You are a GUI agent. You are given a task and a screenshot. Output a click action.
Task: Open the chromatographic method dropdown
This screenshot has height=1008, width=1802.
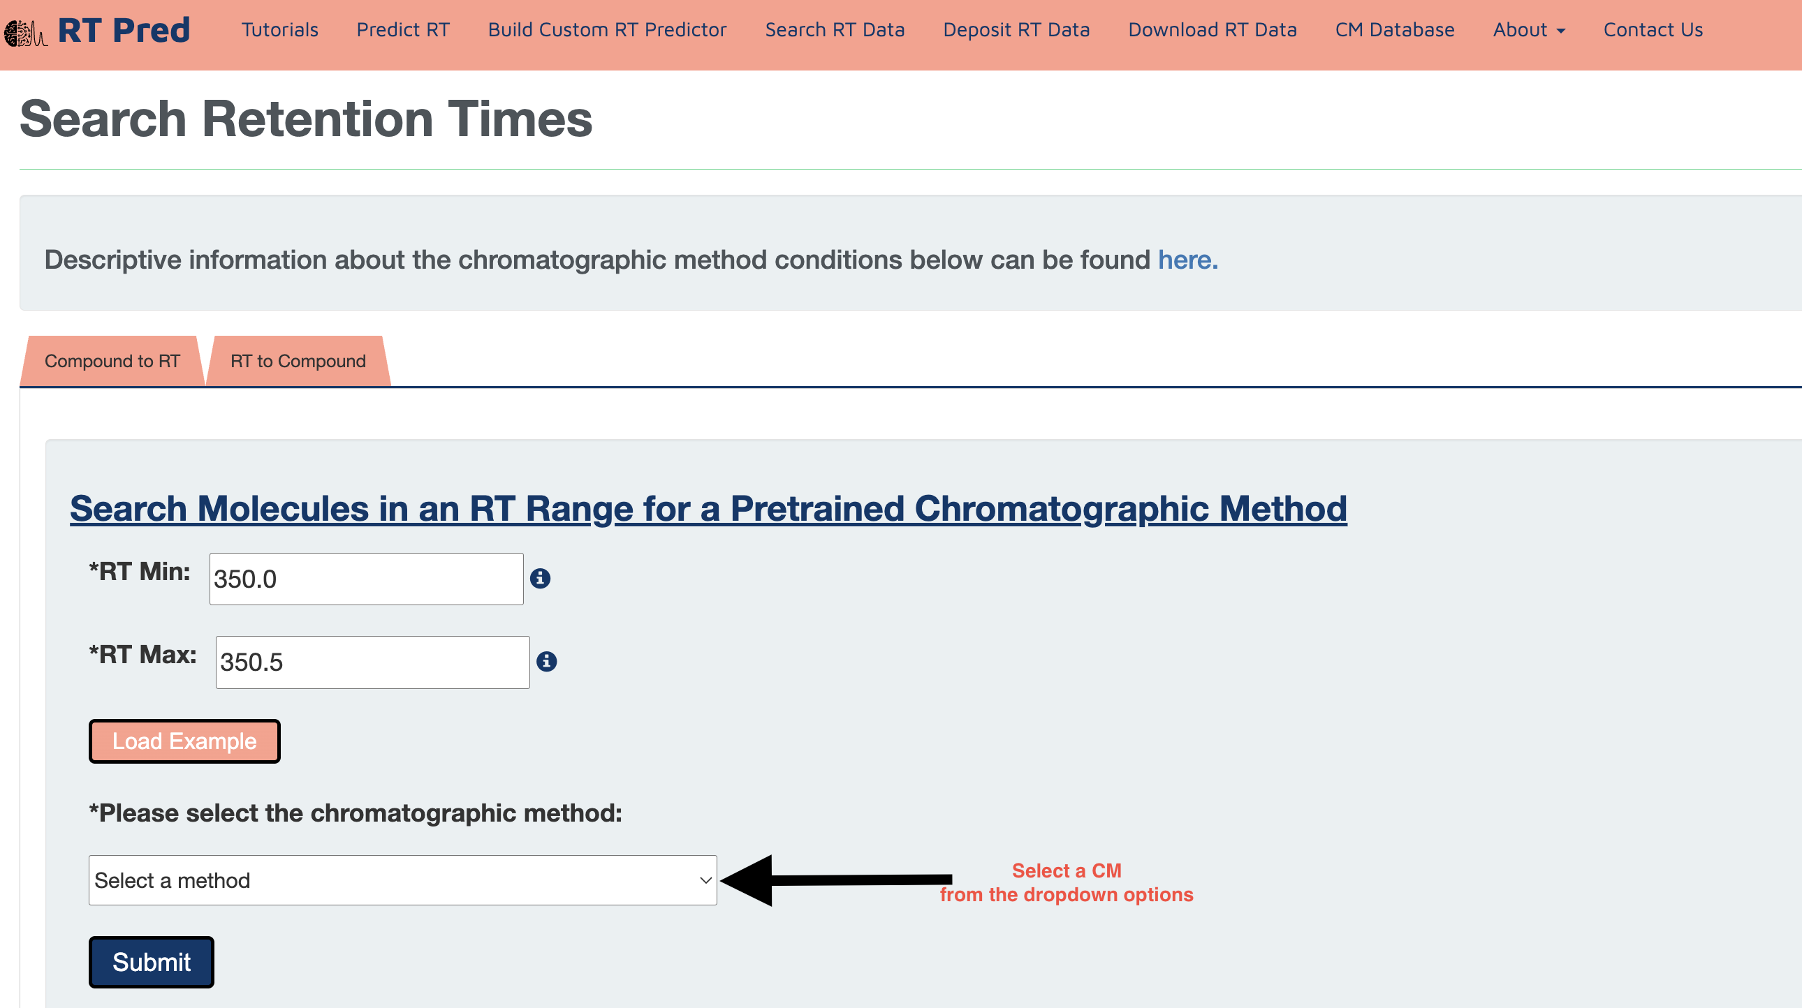402,880
